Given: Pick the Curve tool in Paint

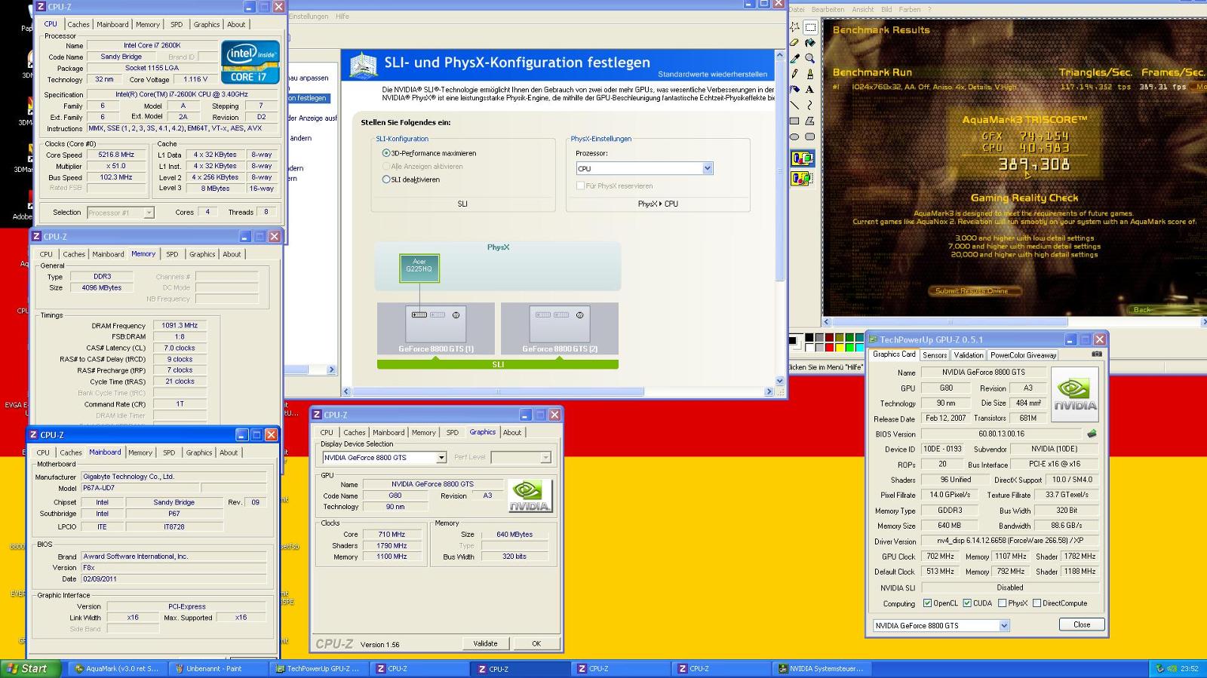Looking at the screenshot, I should (810, 105).
